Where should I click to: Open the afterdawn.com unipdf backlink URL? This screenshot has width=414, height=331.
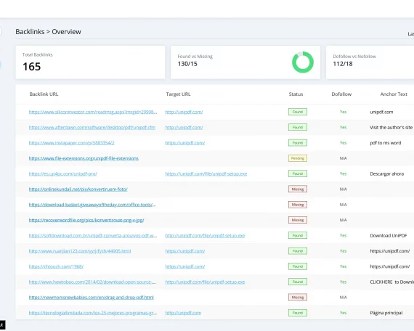pos(92,127)
